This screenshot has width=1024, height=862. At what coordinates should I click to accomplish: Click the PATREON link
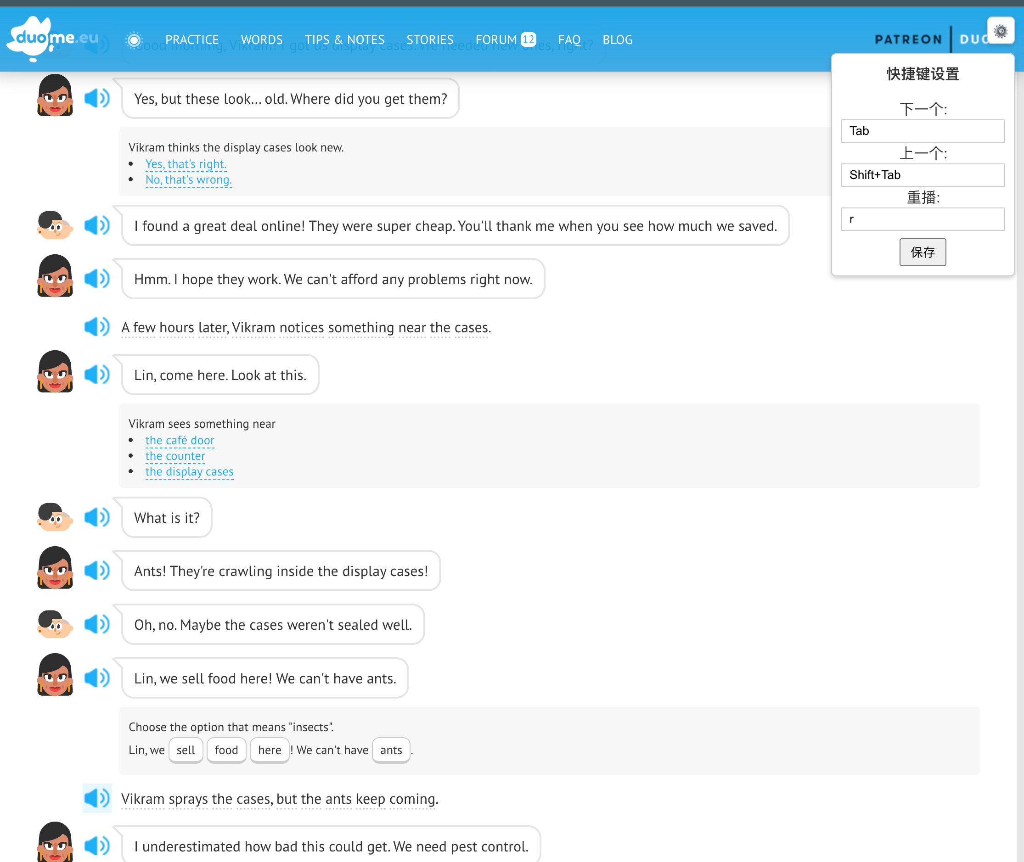point(908,39)
